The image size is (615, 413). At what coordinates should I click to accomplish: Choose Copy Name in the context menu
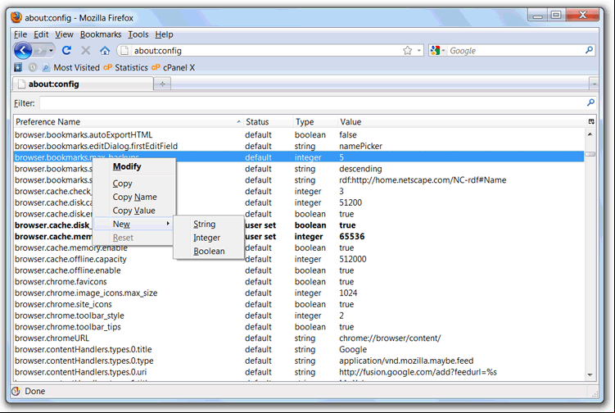[x=134, y=197]
